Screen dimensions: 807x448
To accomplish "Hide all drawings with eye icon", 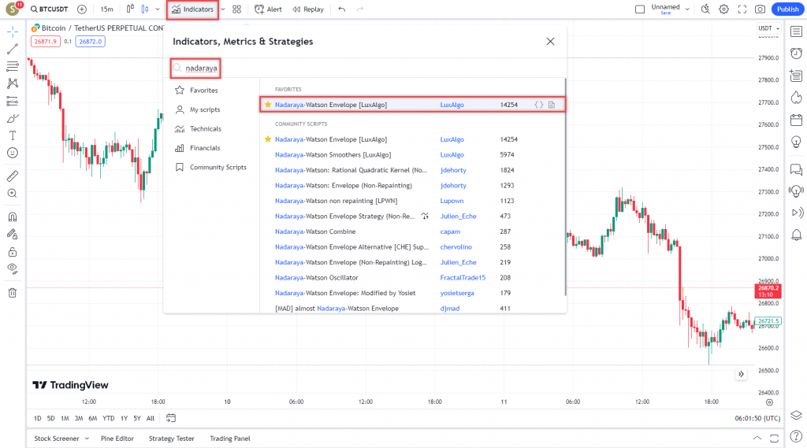I will pos(13,269).
